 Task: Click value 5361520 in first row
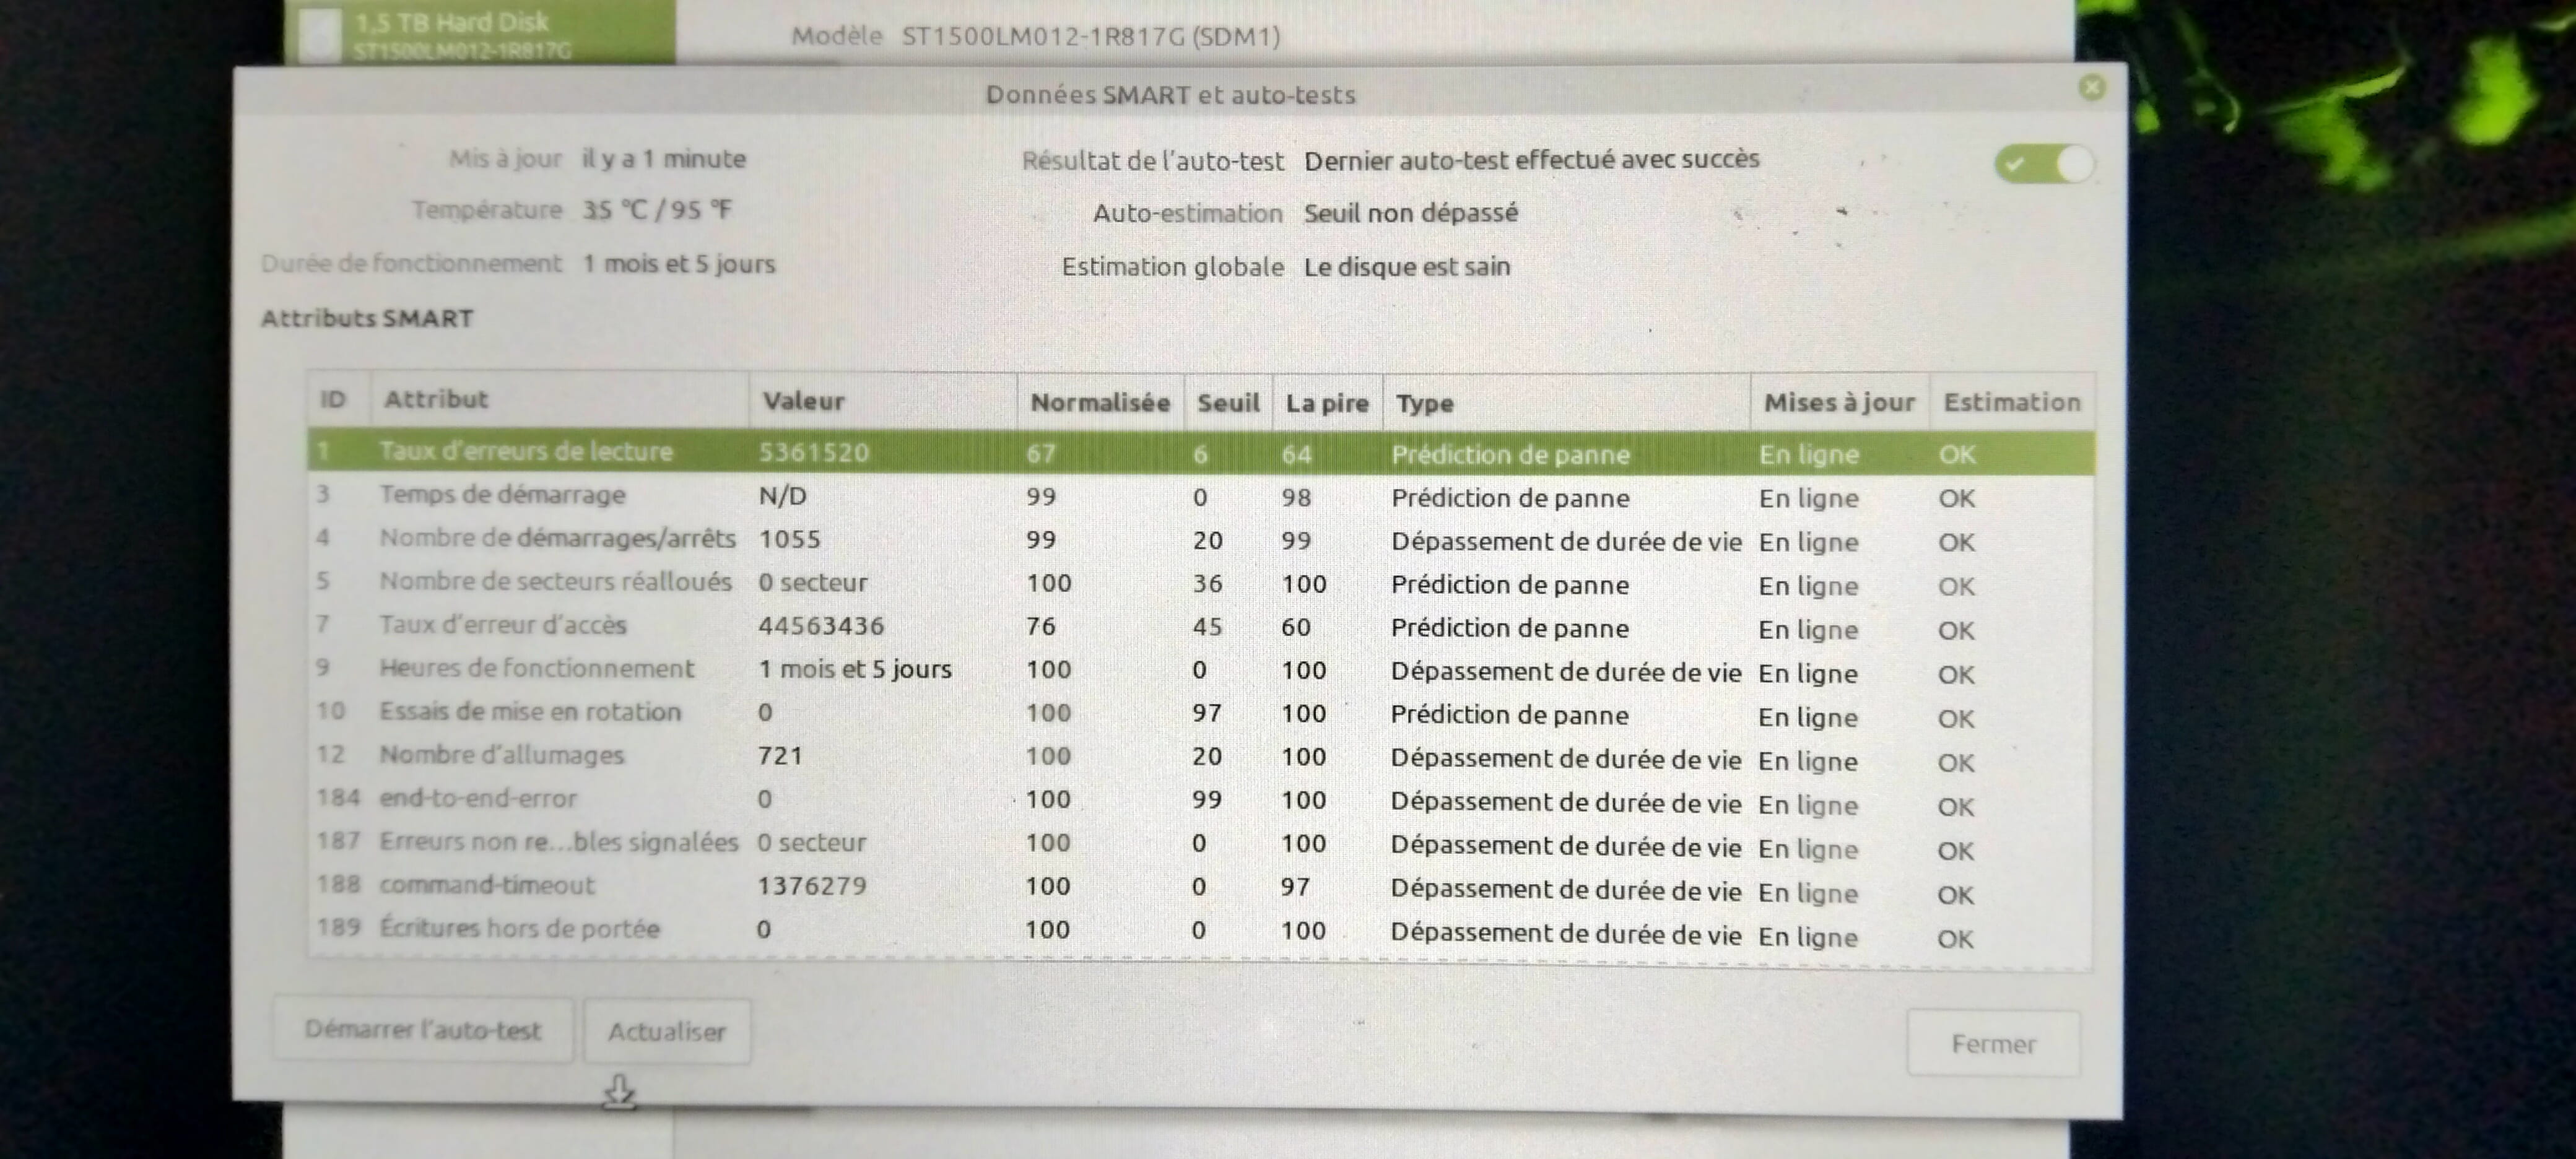click(813, 453)
